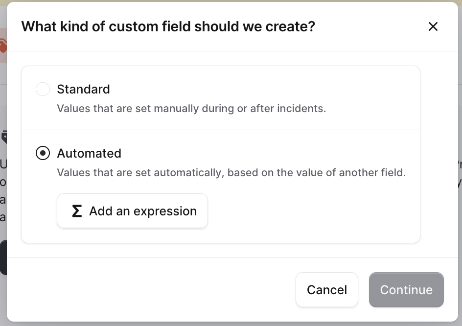Click the Automated option label

[x=89, y=153]
